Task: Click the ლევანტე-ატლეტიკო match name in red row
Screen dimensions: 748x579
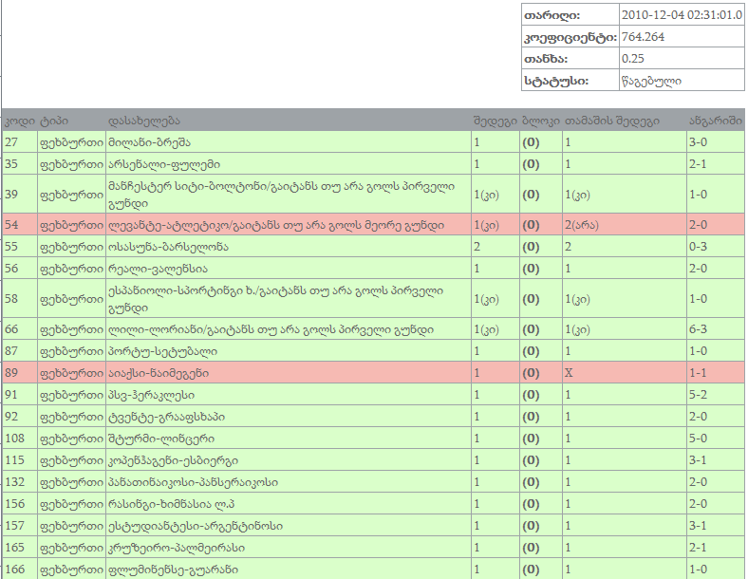Action: point(276,225)
